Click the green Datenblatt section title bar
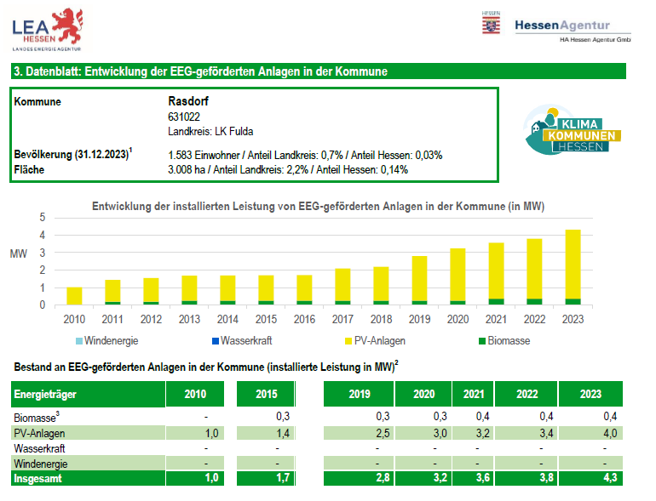656x501 pixels. (x=318, y=72)
